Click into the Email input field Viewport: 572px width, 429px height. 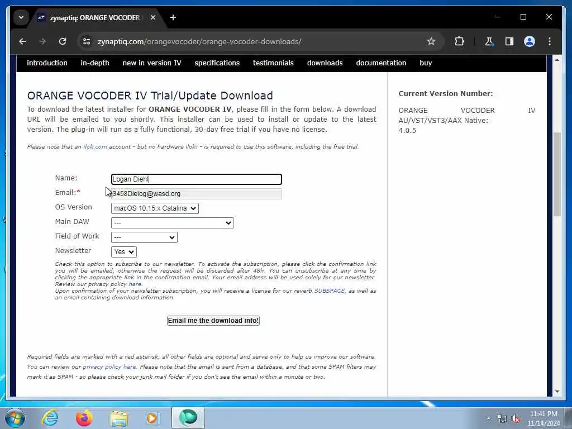click(x=196, y=194)
